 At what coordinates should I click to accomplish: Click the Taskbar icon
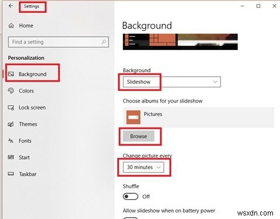click(x=11, y=174)
